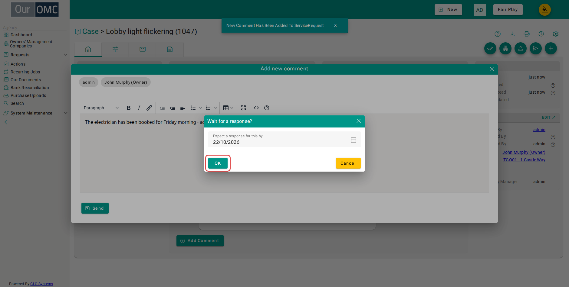Expand the numbered list style dropdown arrow
Image resolution: width=569 pixels, height=287 pixels.
[x=216, y=108]
